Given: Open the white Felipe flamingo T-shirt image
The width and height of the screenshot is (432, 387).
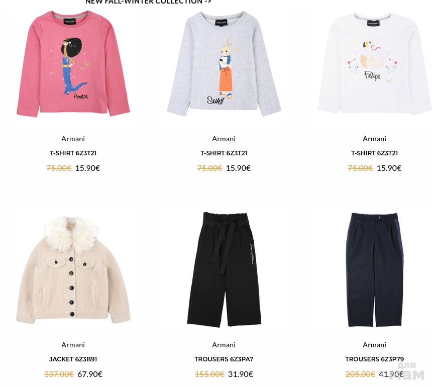Looking at the screenshot, I should [374, 63].
